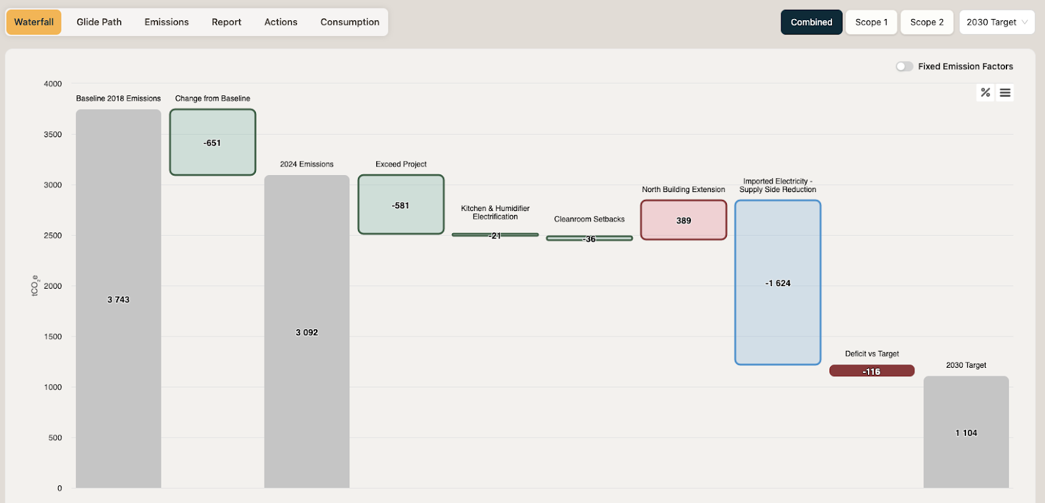1045x503 pixels.
Task: Click the Deficit vs Target -116 bar
Action: tap(872, 371)
